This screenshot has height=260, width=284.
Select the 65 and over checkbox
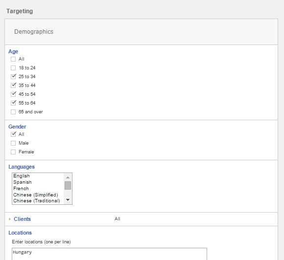(x=13, y=112)
